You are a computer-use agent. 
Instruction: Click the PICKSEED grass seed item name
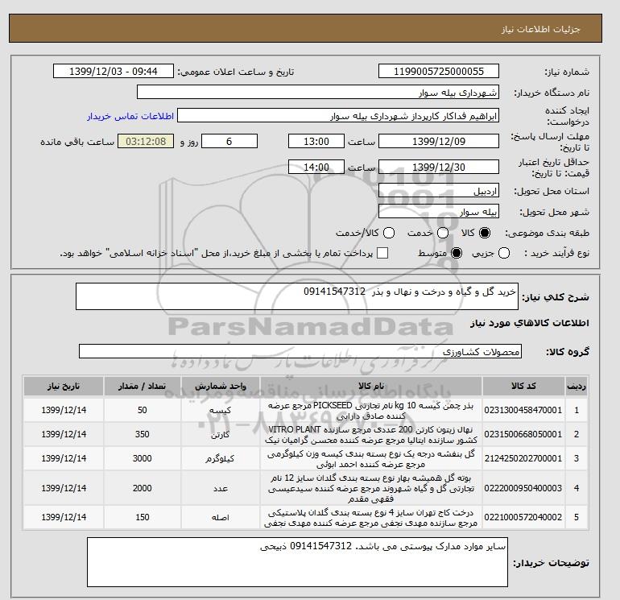point(371,411)
